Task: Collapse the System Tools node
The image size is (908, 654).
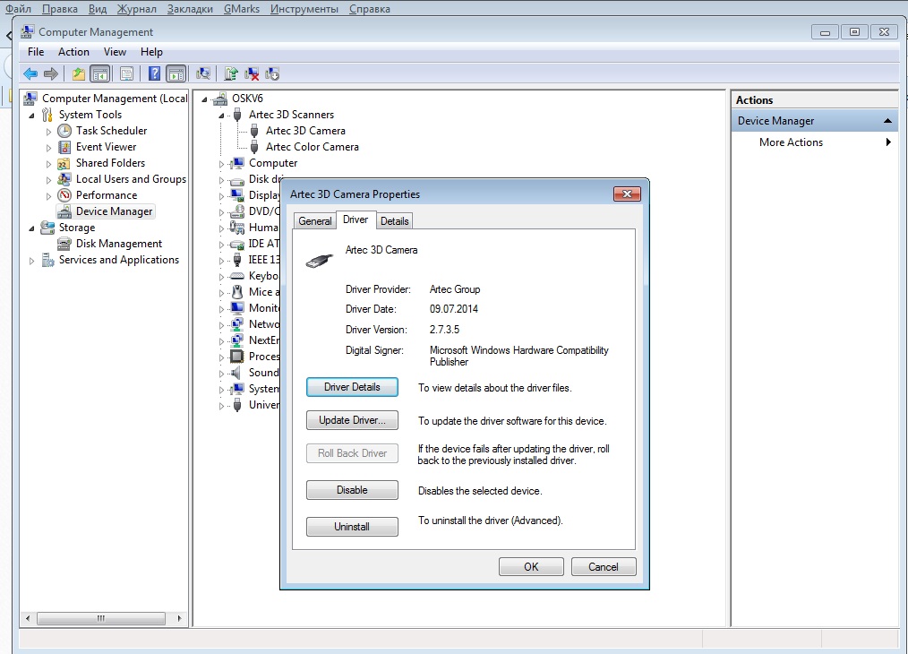Action: tap(32, 116)
